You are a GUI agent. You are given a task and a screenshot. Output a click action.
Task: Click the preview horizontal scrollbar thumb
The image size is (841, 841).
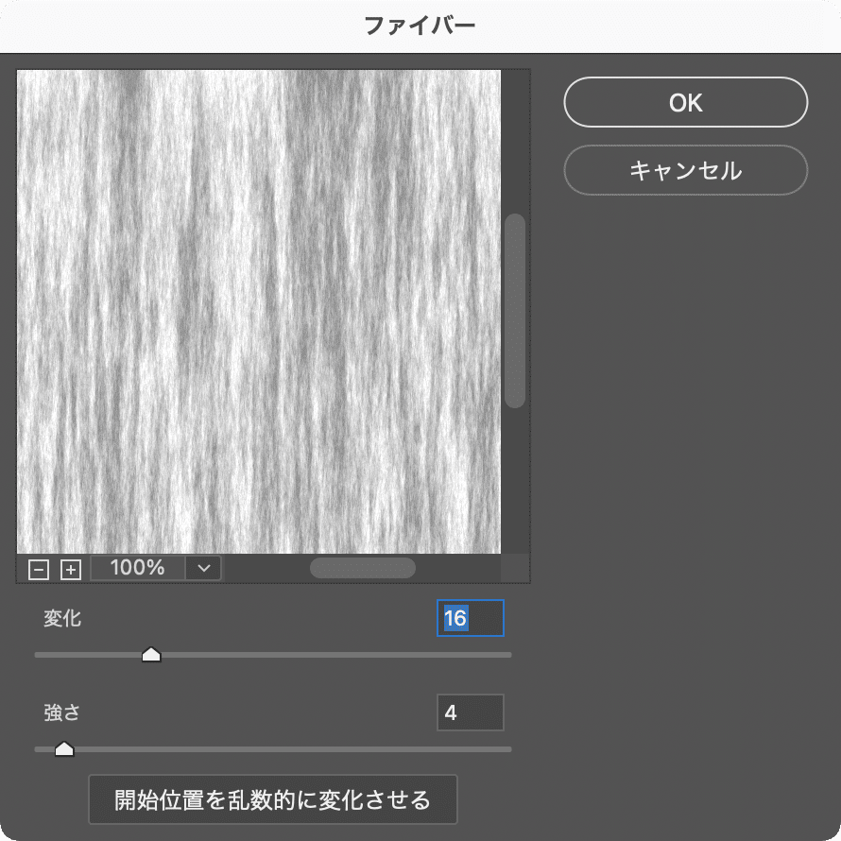click(363, 568)
